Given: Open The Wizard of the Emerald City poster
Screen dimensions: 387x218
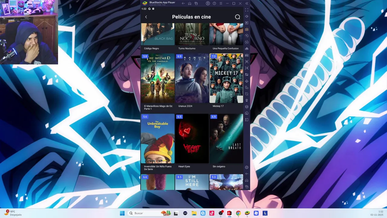Looking at the screenshot, I should click(158, 78).
